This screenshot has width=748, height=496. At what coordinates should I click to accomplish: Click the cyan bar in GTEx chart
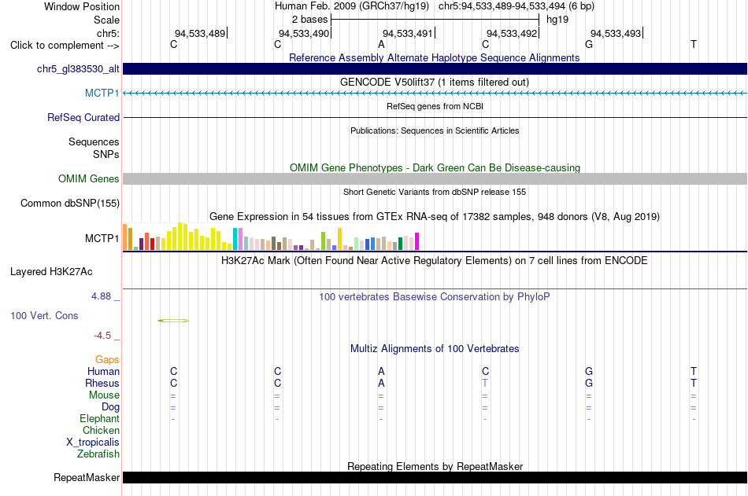tap(235, 239)
